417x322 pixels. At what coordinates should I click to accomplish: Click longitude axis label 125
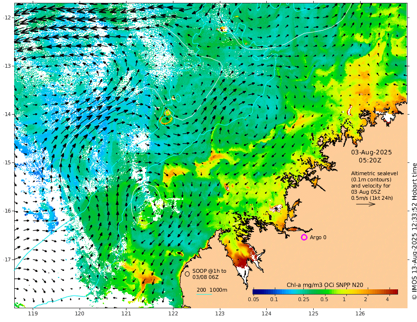pos(314,313)
